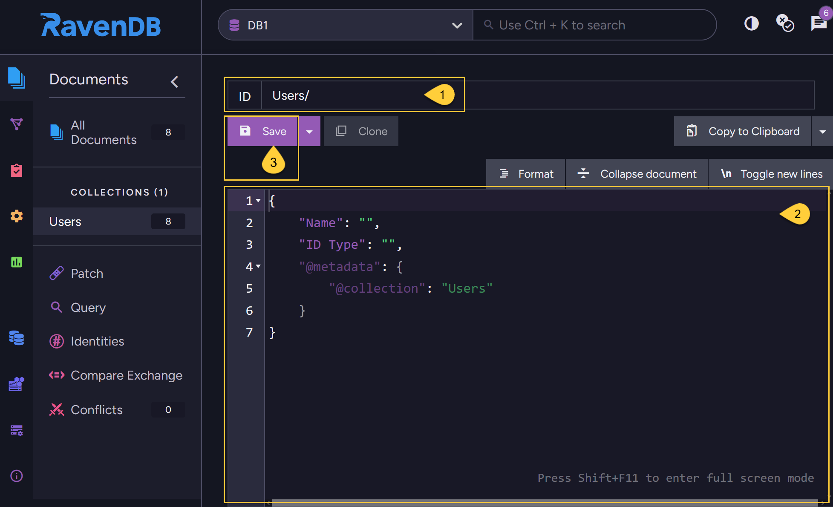
Task: Click the Query magnifier icon
Action: pos(57,307)
